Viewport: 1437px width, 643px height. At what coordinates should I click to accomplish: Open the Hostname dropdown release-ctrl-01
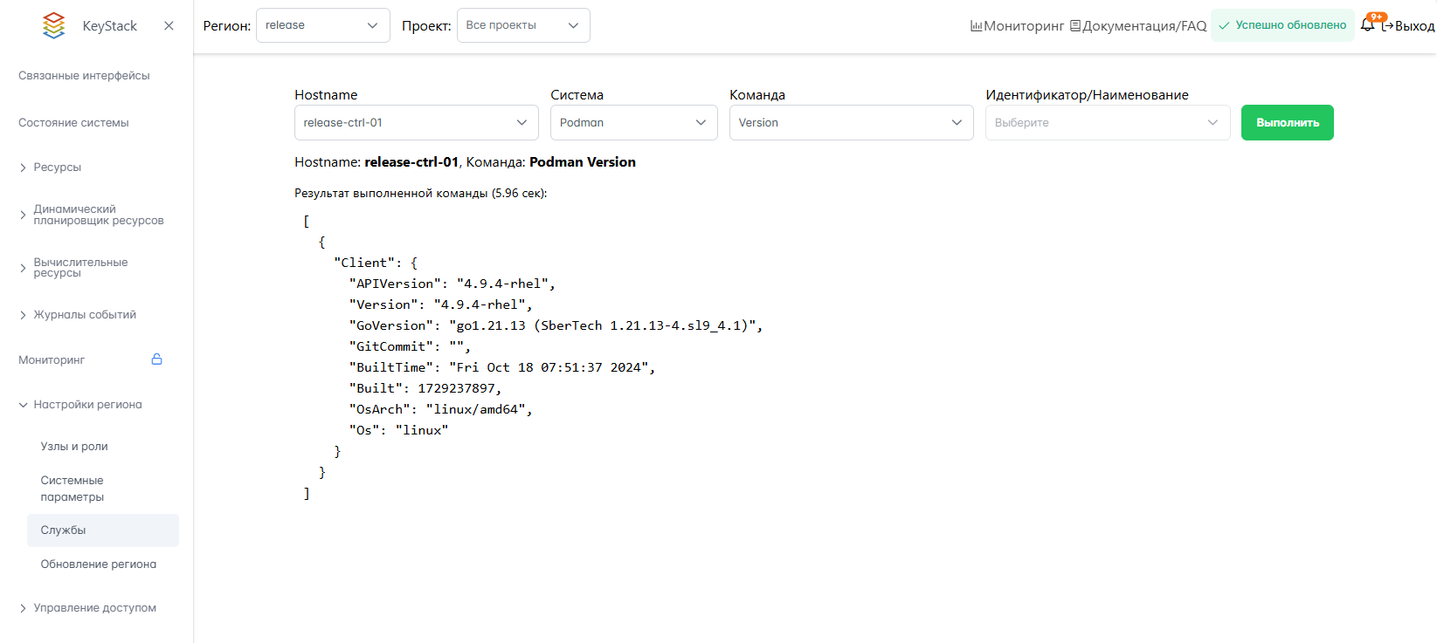pyautogui.click(x=416, y=123)
